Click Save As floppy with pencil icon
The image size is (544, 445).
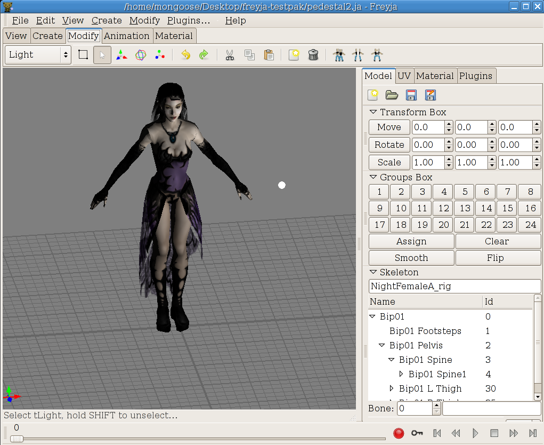click(430, 95)
